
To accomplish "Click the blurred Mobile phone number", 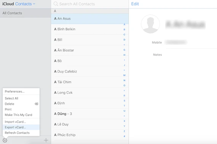I will (x=176, y=42).
